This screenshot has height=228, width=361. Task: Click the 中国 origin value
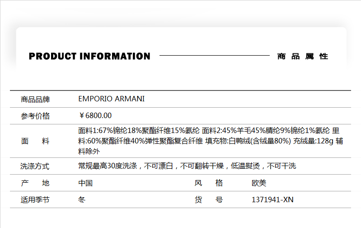[x=85, y=183]
